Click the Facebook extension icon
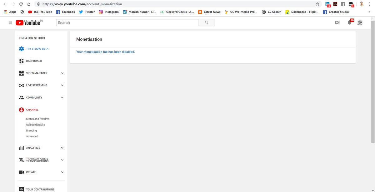This screenshot has height=192, width=375. (x=343, y=4)
